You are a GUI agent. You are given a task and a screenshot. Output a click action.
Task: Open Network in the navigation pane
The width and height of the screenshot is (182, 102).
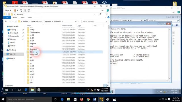12,58
